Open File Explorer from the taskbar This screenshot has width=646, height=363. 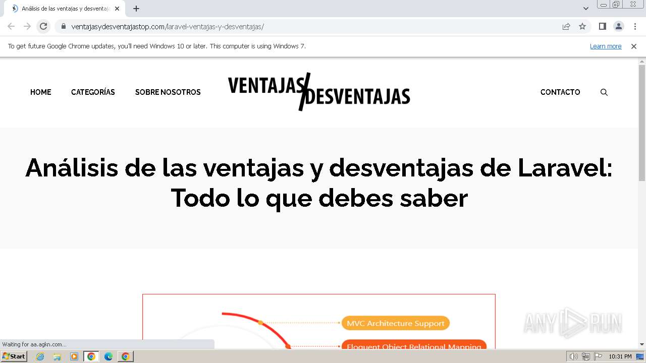57,356
